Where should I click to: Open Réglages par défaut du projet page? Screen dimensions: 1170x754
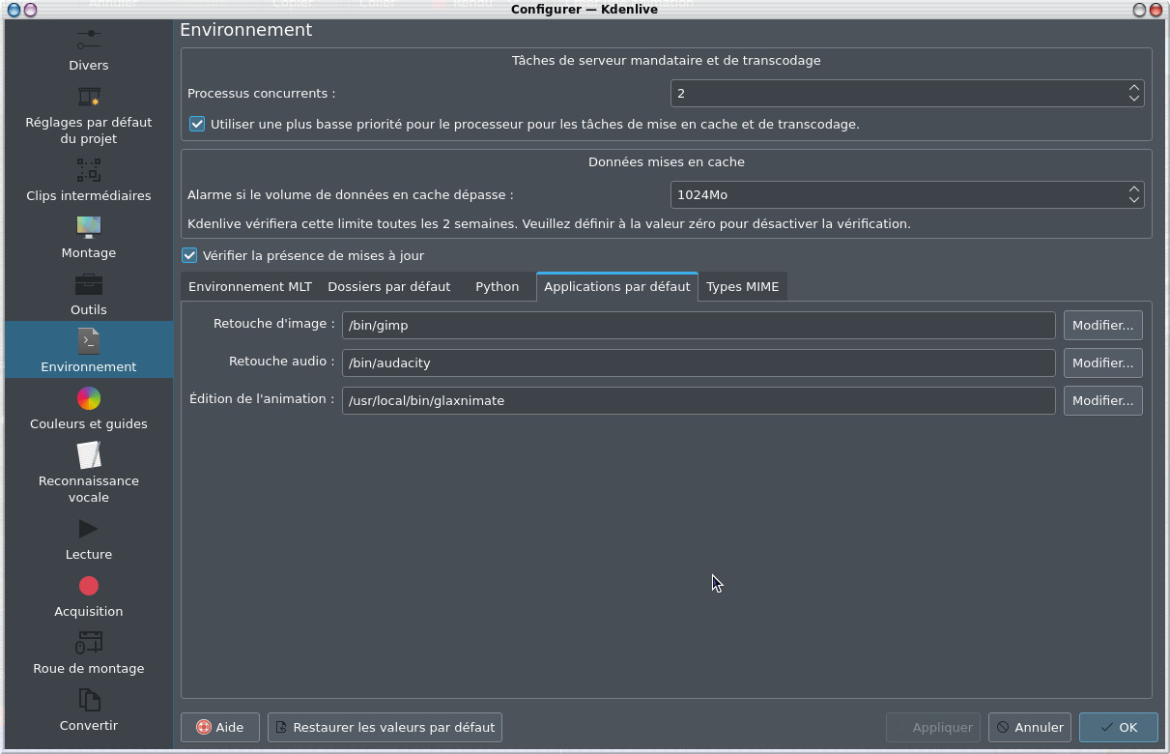[x=89, y=114]
